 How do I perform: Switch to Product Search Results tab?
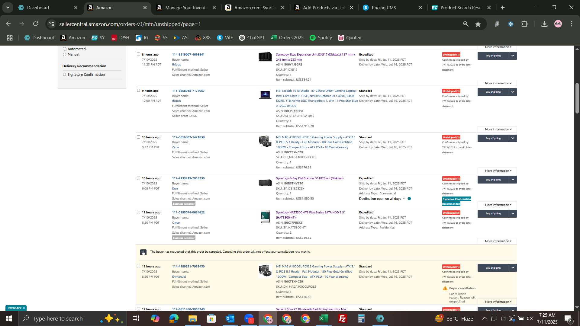point(461,8)
